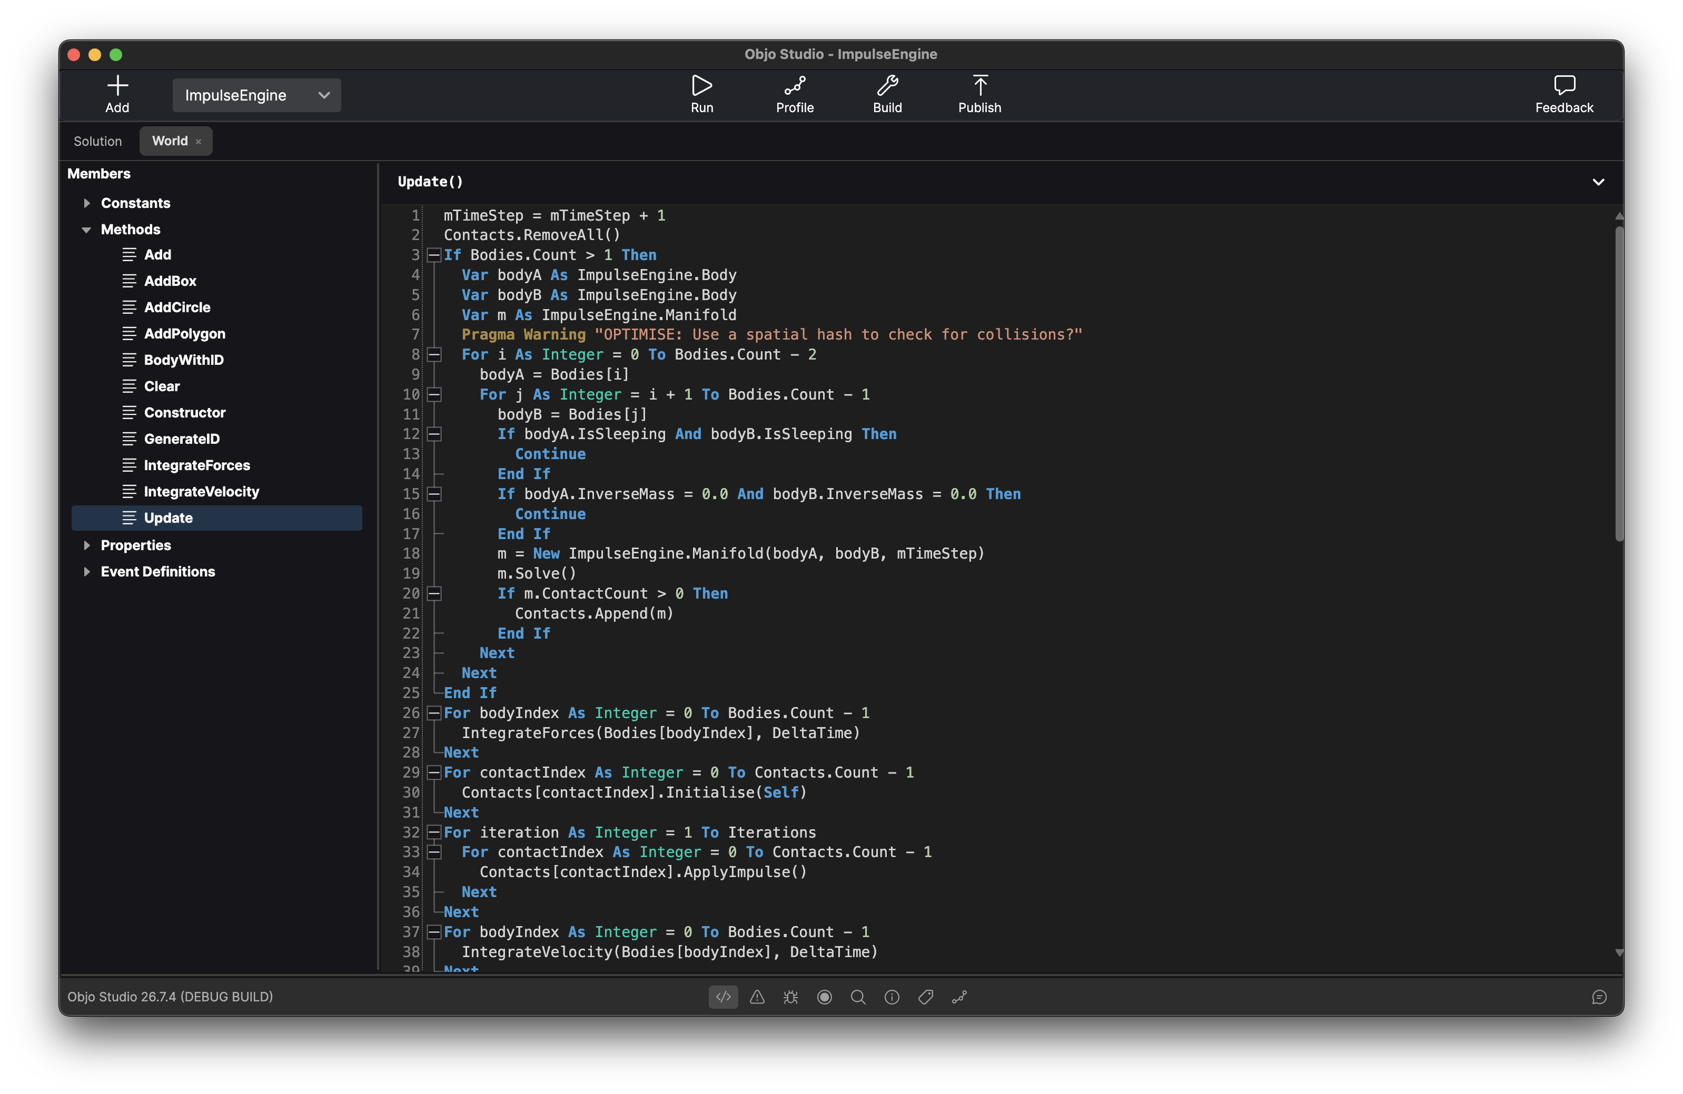Expand the Properties group
1683x1094 pixels.
click(86, 545)
